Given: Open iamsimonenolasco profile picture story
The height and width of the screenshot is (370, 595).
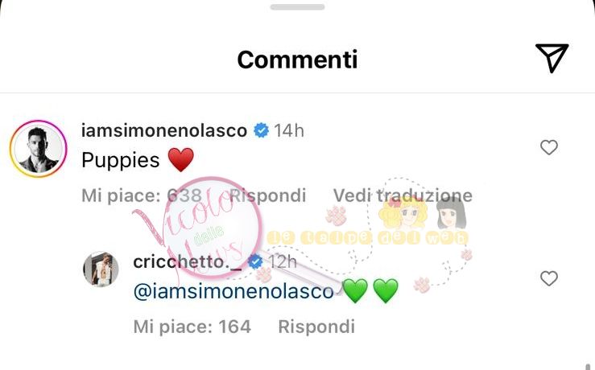Looking at the screenshot, I should point(39,149).
